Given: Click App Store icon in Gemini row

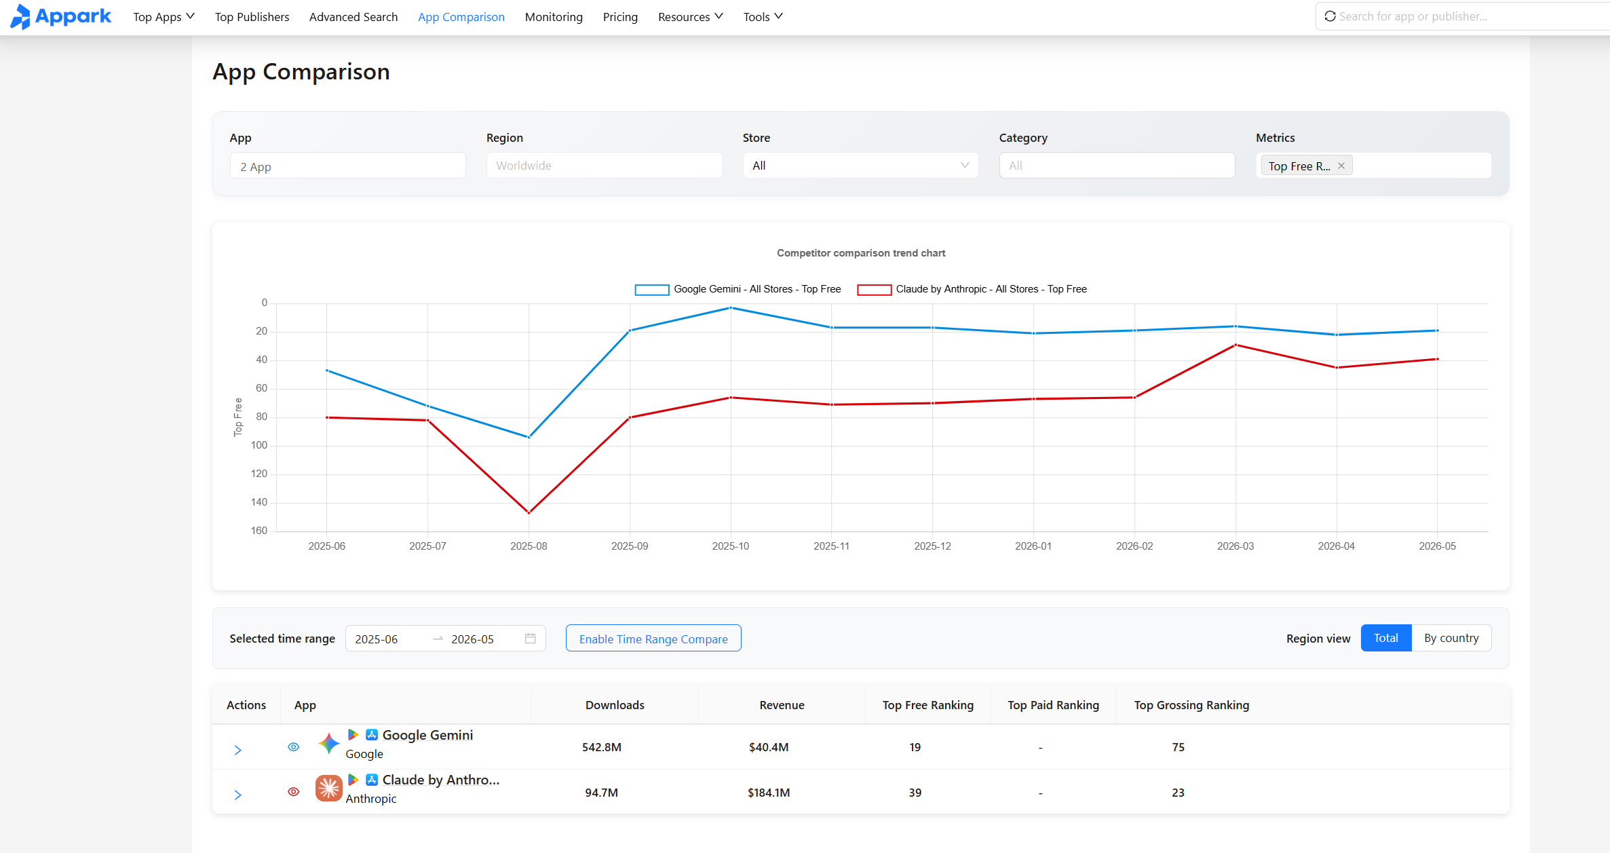Looking at the screenshot, I should point(372,735).
